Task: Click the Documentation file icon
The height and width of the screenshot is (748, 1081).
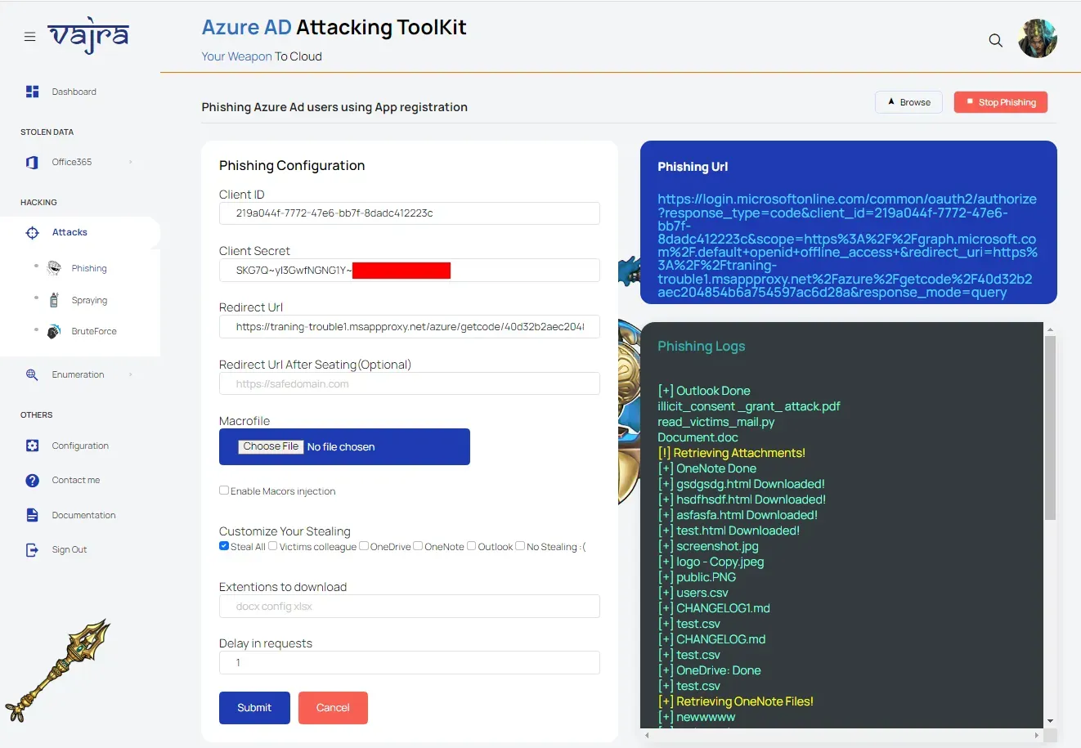Action: click(32, 515)
